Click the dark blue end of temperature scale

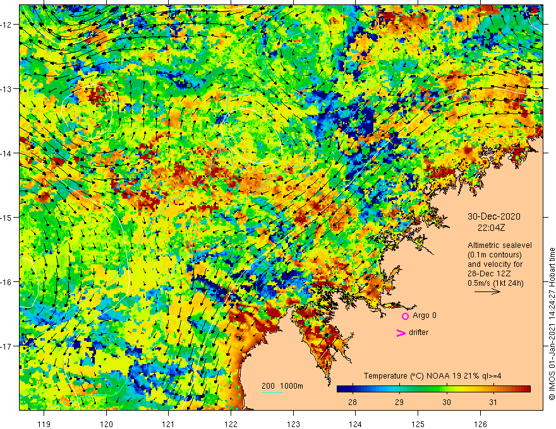point(341,389)
